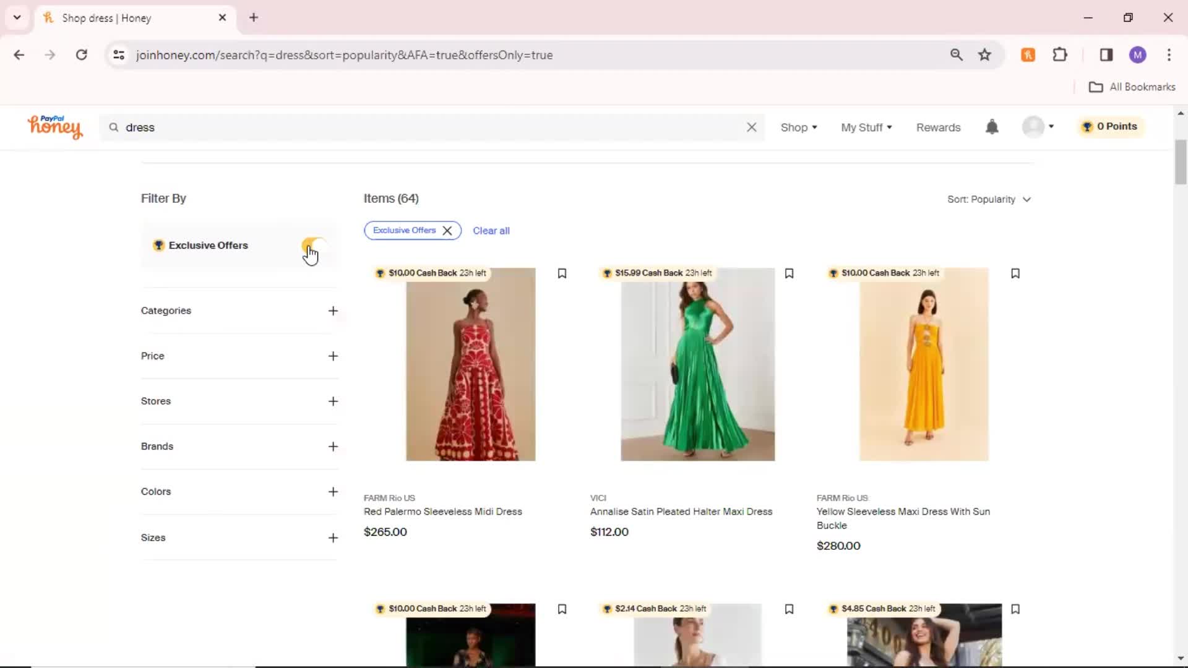Click the Items (64) heading
This screenshot has height=668, width=1188.
[x=391, y=199]
